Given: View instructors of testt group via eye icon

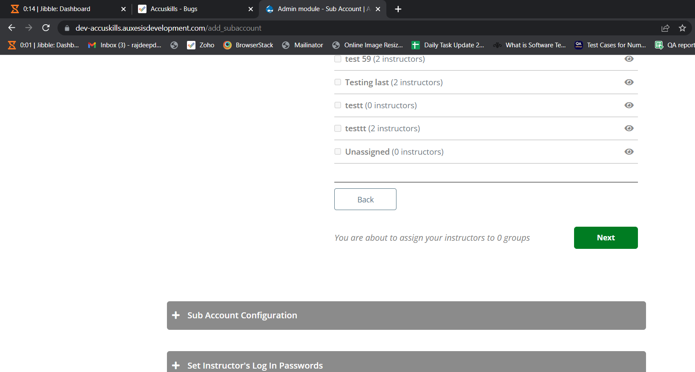Looking at the screenshot, I should [x=629, y=105].
